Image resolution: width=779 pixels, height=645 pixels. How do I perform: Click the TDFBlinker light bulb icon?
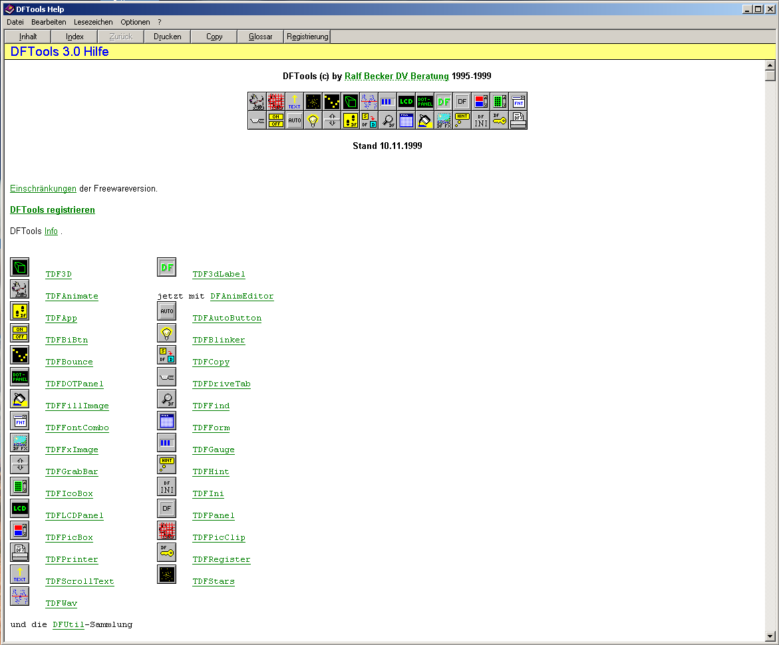tap(166, 333)
